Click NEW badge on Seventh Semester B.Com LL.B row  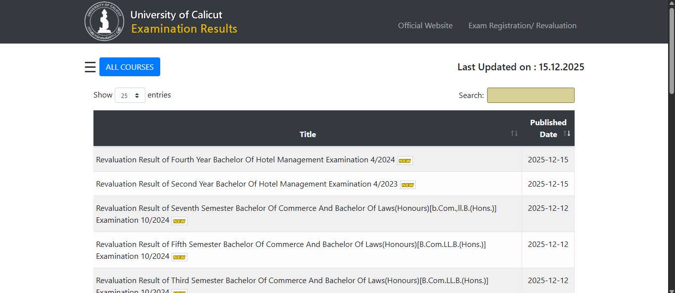(x=179, y=221)
